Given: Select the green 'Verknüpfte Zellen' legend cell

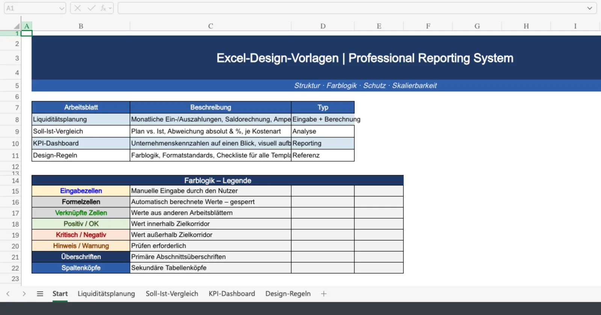Looking at the screenshot, I should tap(81, 213).
